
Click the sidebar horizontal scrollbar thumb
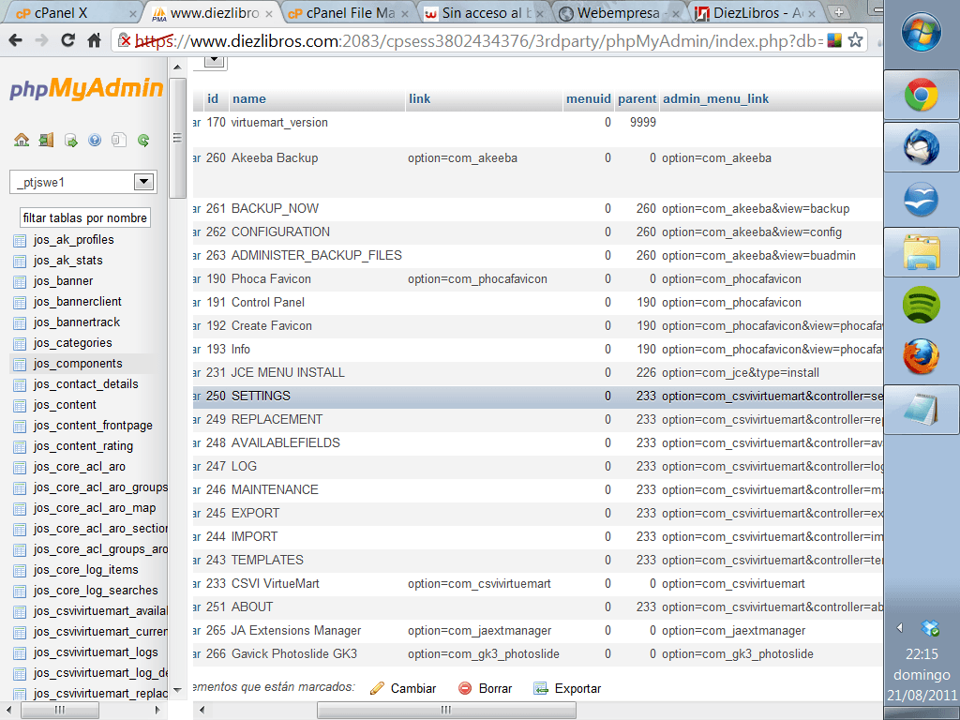coord(60,711)
